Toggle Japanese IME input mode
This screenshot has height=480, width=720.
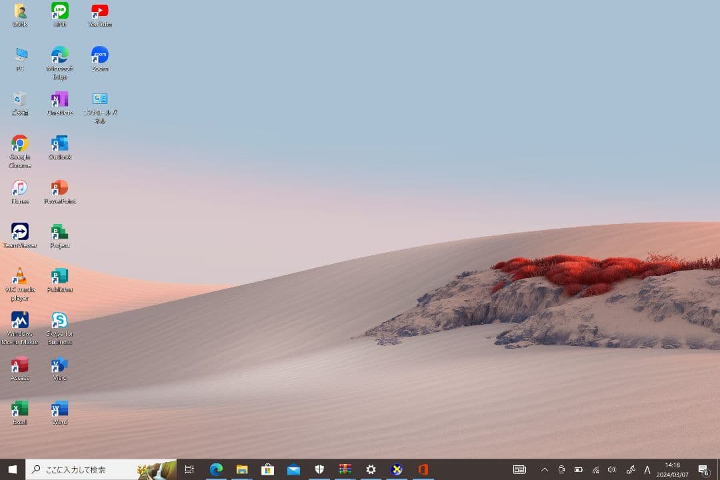tap(647, 469)
